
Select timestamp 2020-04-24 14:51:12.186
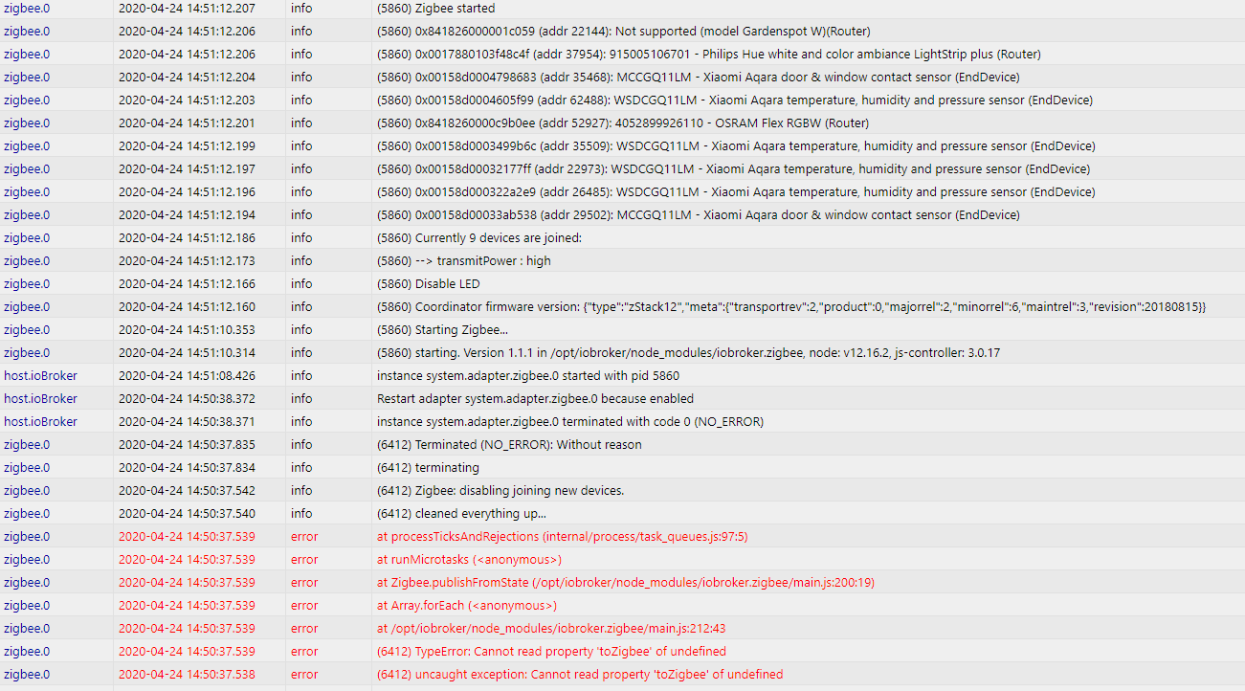(x=187, y=238)
